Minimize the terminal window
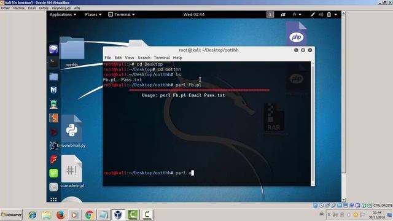The width and height of the screenshot is (393, 221). 296,50
